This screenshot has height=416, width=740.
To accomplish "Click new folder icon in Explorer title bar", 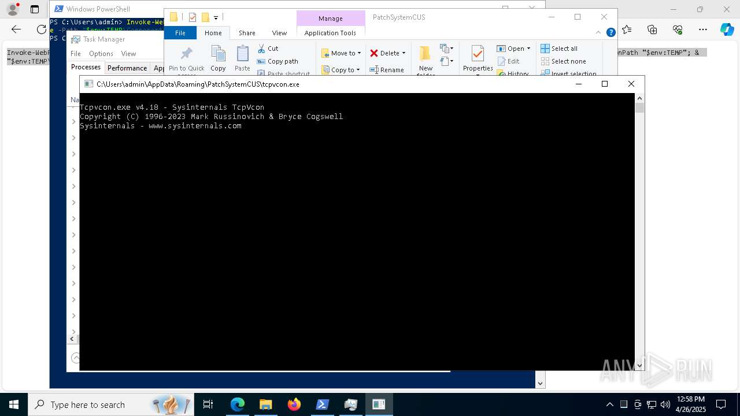I will click(x=205, y=17).
